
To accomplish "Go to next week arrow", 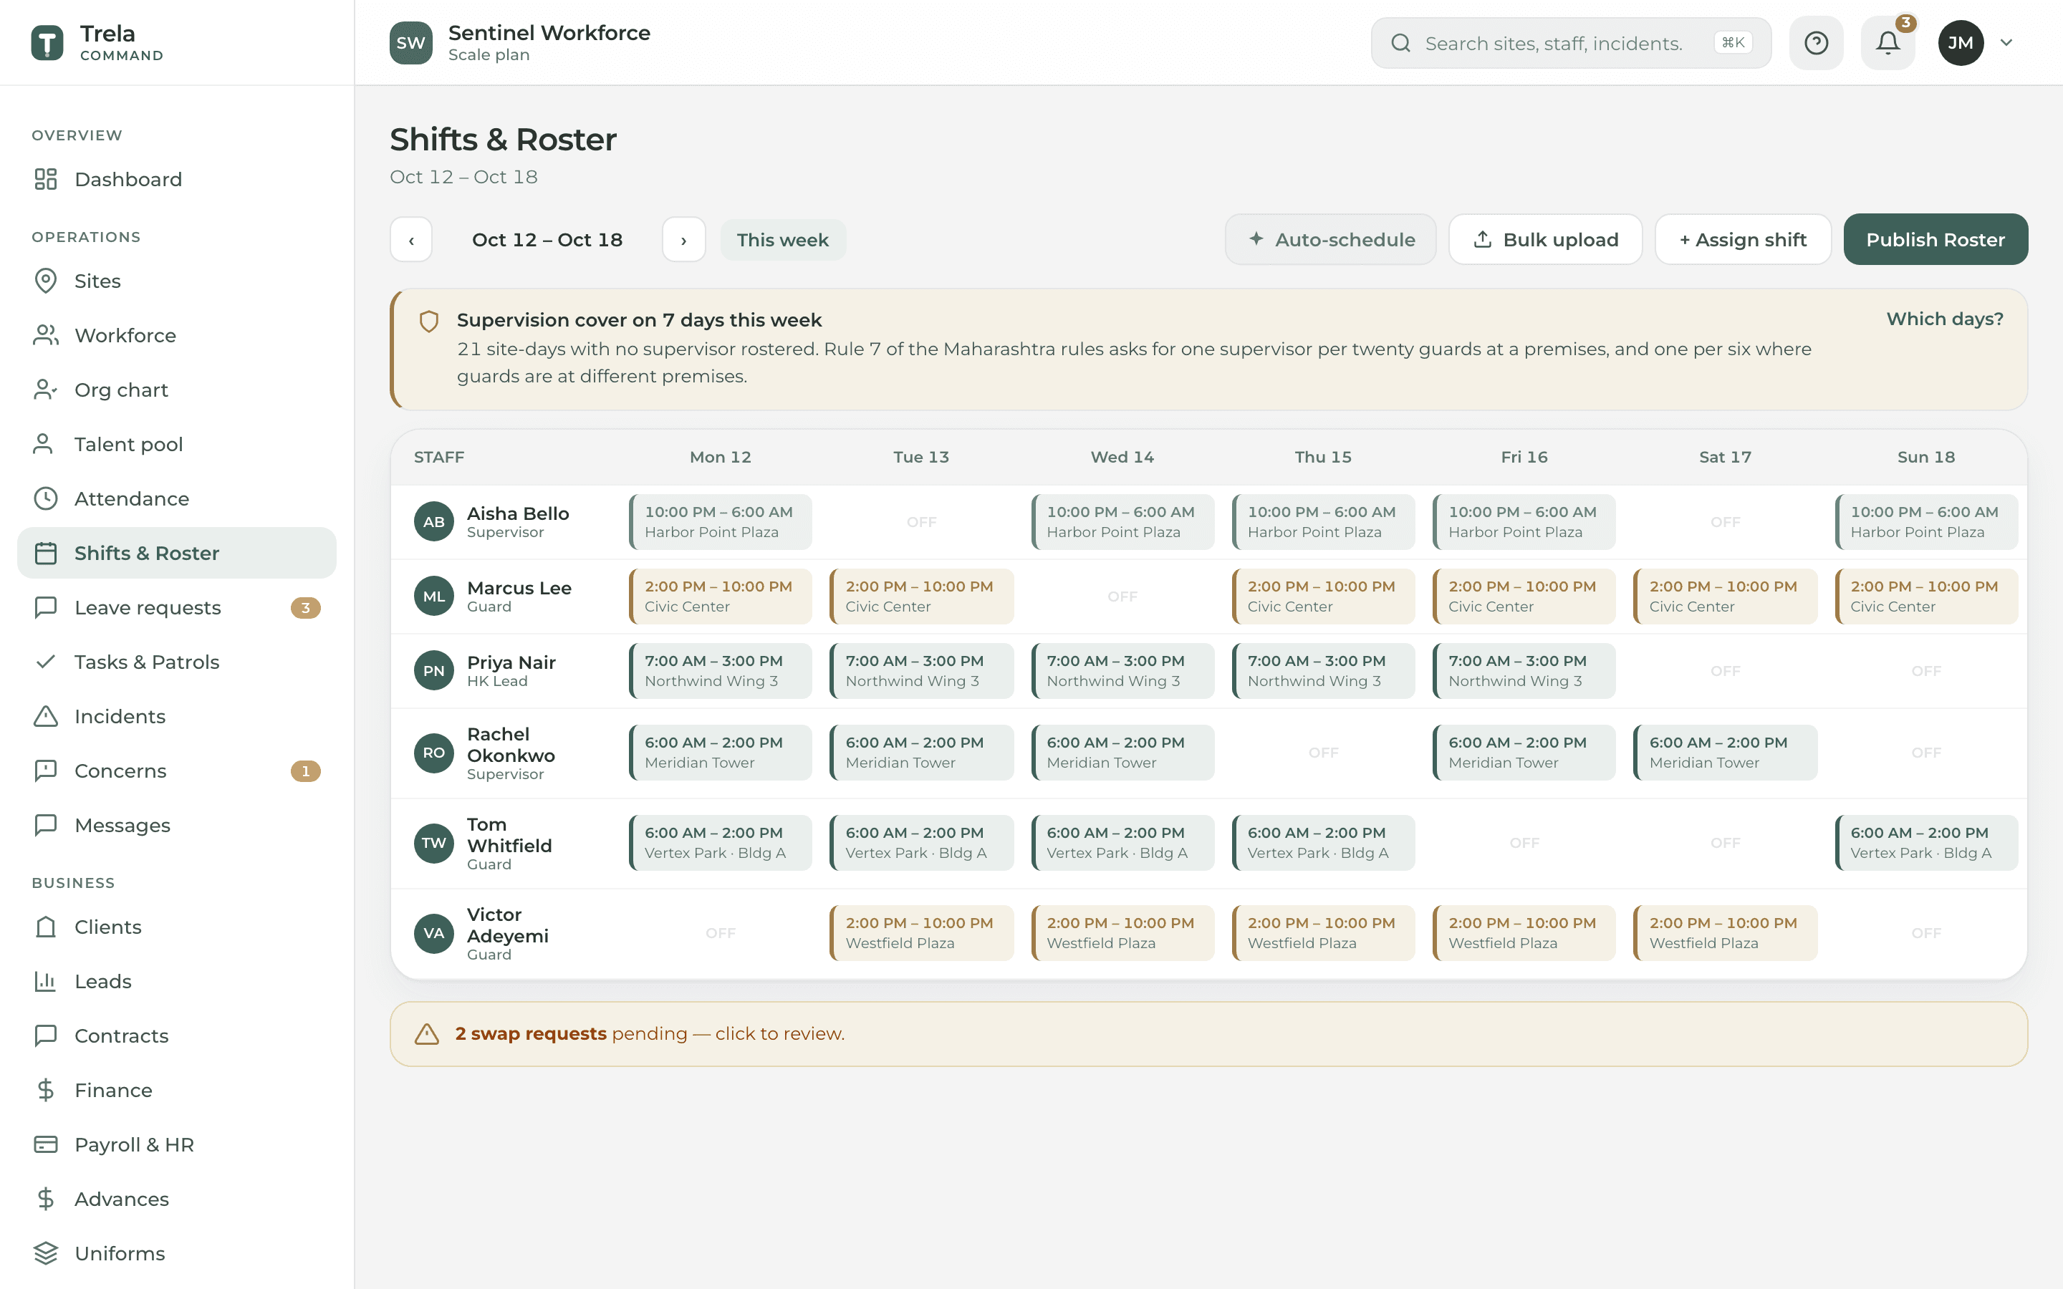I will tap(683, 240).
